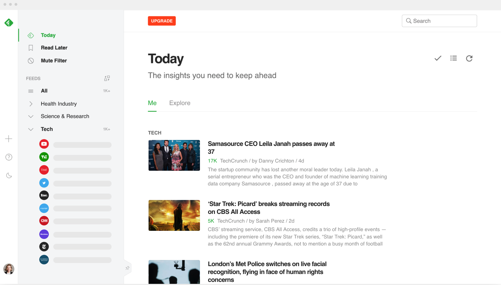Collapse the Tech feed folder
The image size is (501, 285).
[x=31, y=129]
